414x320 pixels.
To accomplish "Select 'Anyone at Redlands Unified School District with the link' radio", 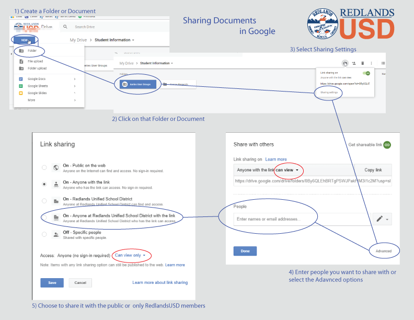I will tap(44, 218).
